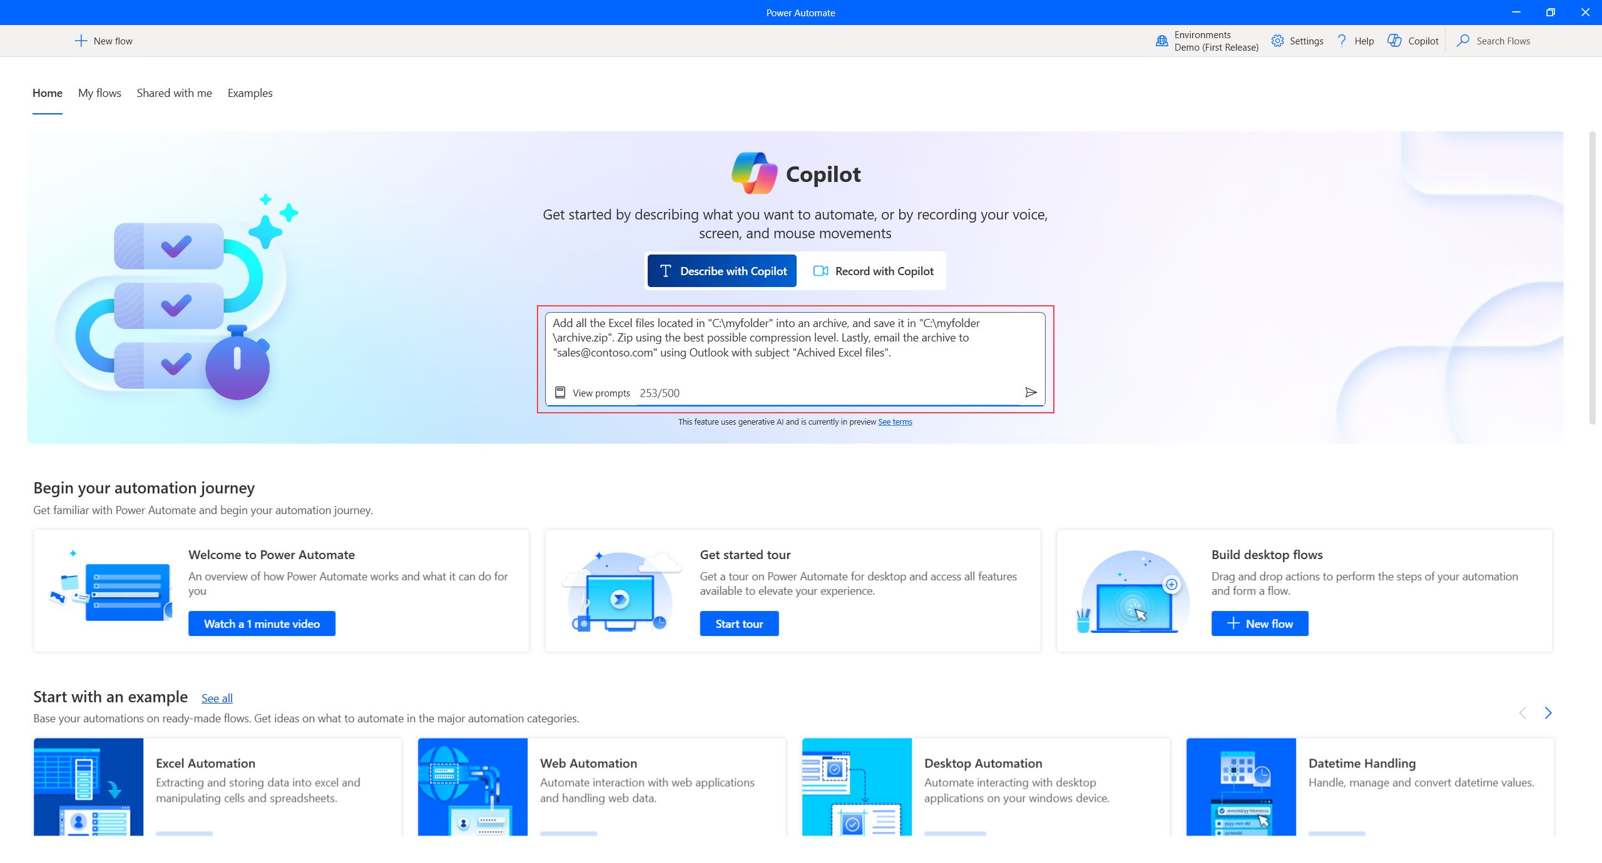Open the Examples menu item
The height and width of the screenshot is (863, 1602).
point(250,93)
